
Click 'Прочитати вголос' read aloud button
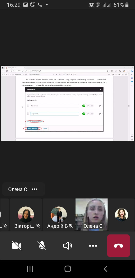[35, 74]
